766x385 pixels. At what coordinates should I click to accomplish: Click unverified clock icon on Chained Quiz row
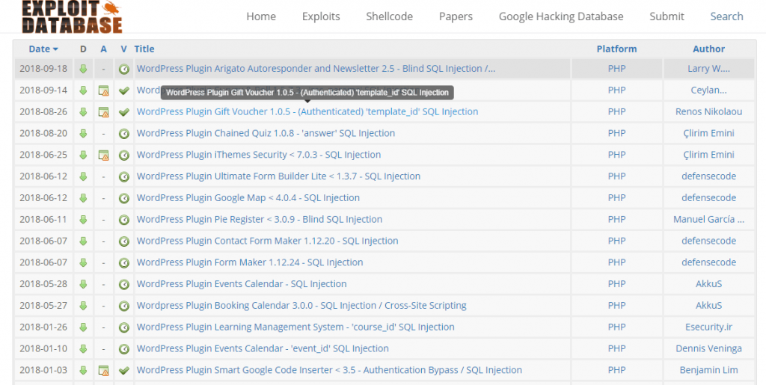pyautogui.click(x=124, y=133)
